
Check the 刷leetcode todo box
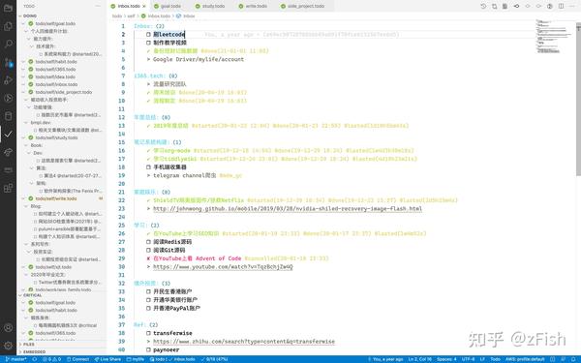tap(148, 35)
